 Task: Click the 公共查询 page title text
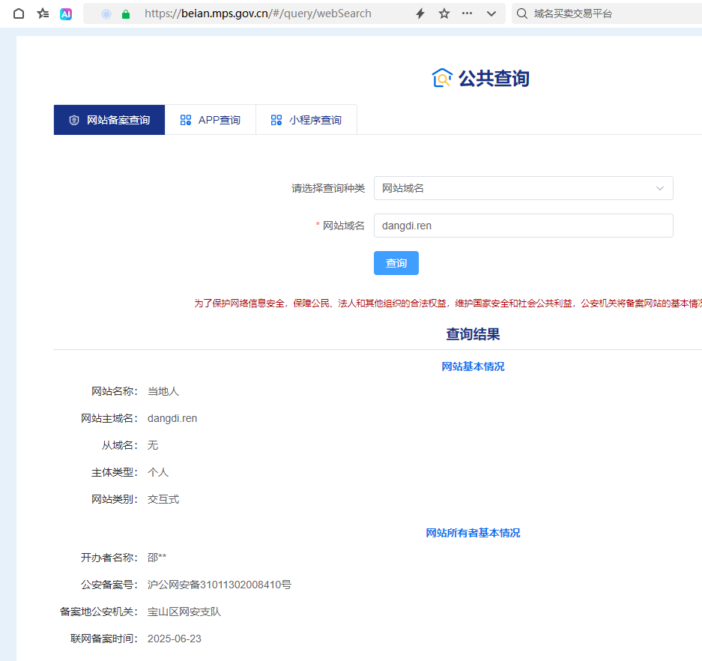494,79
